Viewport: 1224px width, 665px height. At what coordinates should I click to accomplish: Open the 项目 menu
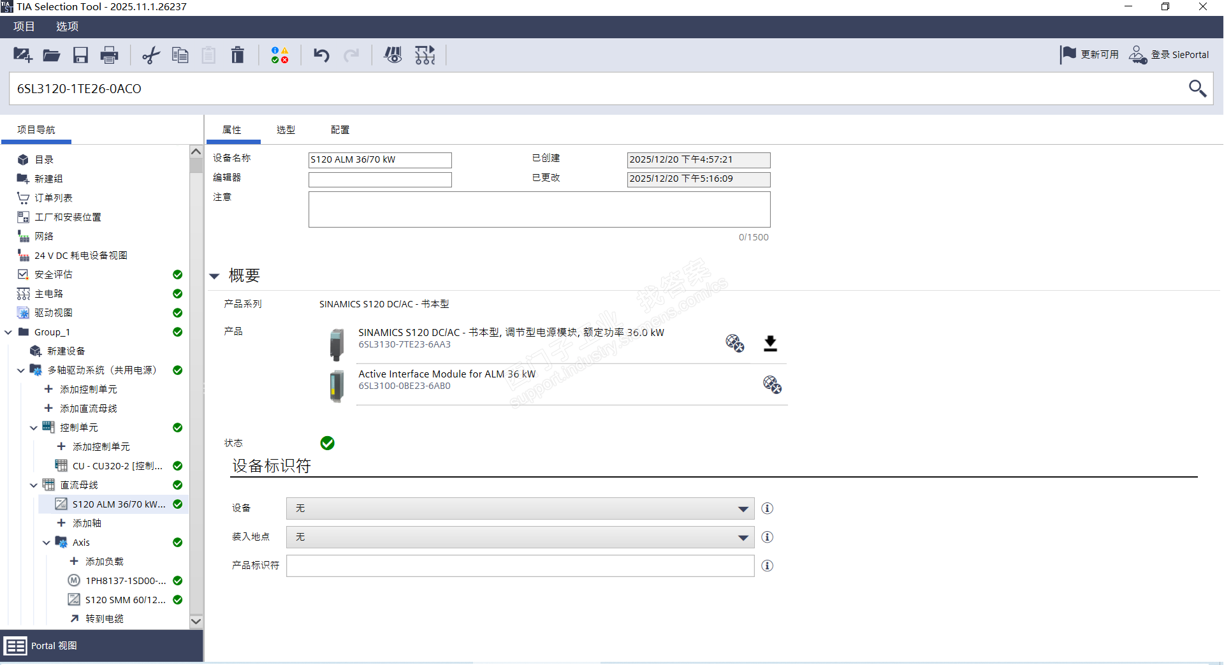click(24, 27)
